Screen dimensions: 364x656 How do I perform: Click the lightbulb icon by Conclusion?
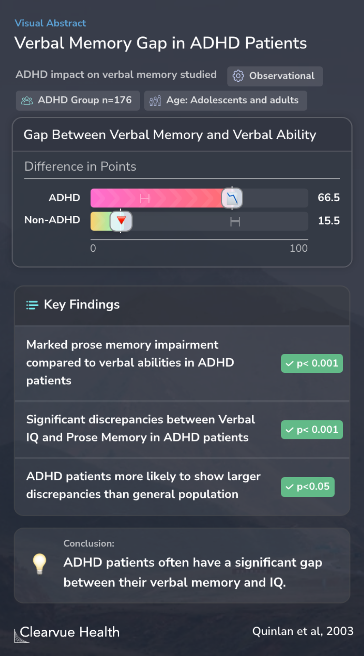(39, 564)
